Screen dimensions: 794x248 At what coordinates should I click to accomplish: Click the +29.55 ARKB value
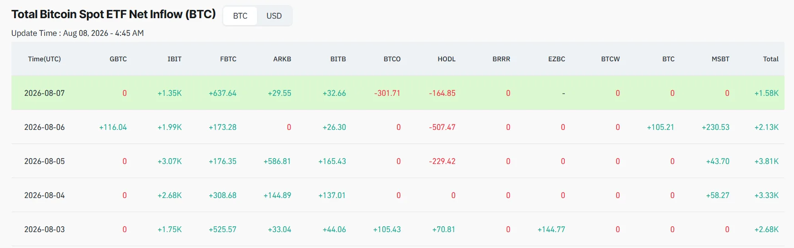pyautogui.click(x=279, y=93)
